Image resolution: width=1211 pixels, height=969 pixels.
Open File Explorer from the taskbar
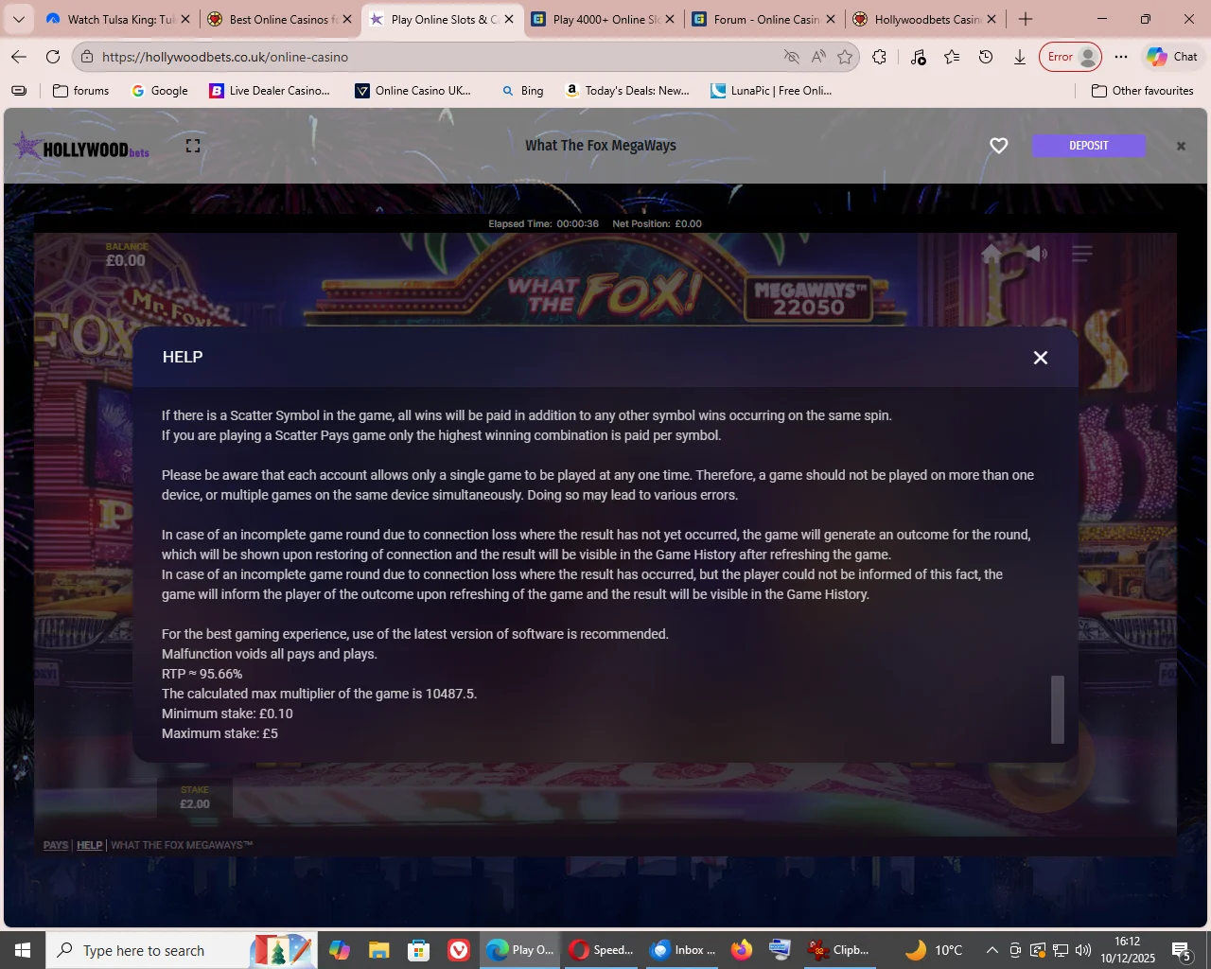378,950
